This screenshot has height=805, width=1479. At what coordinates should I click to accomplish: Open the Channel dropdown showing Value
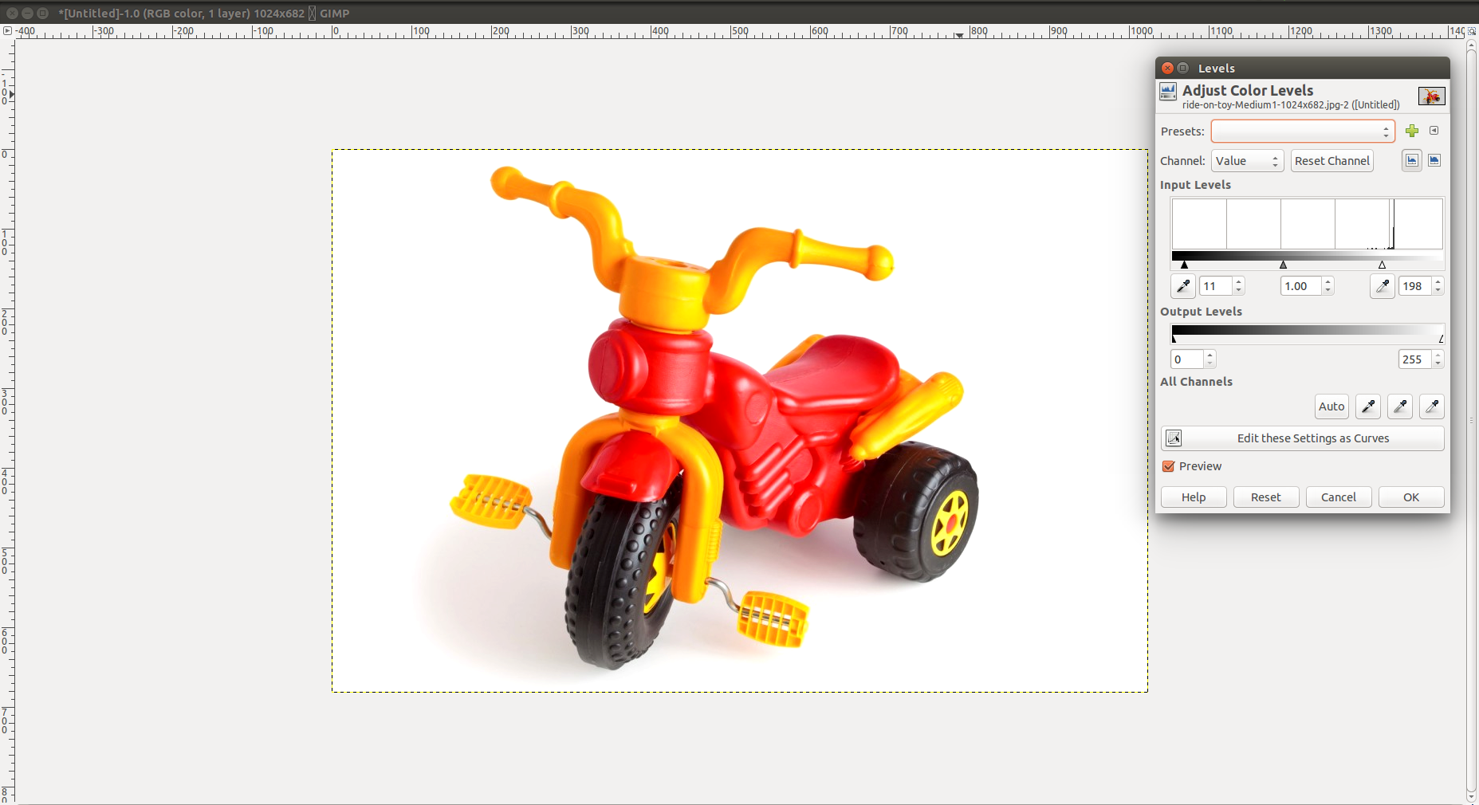(1247, 161)
